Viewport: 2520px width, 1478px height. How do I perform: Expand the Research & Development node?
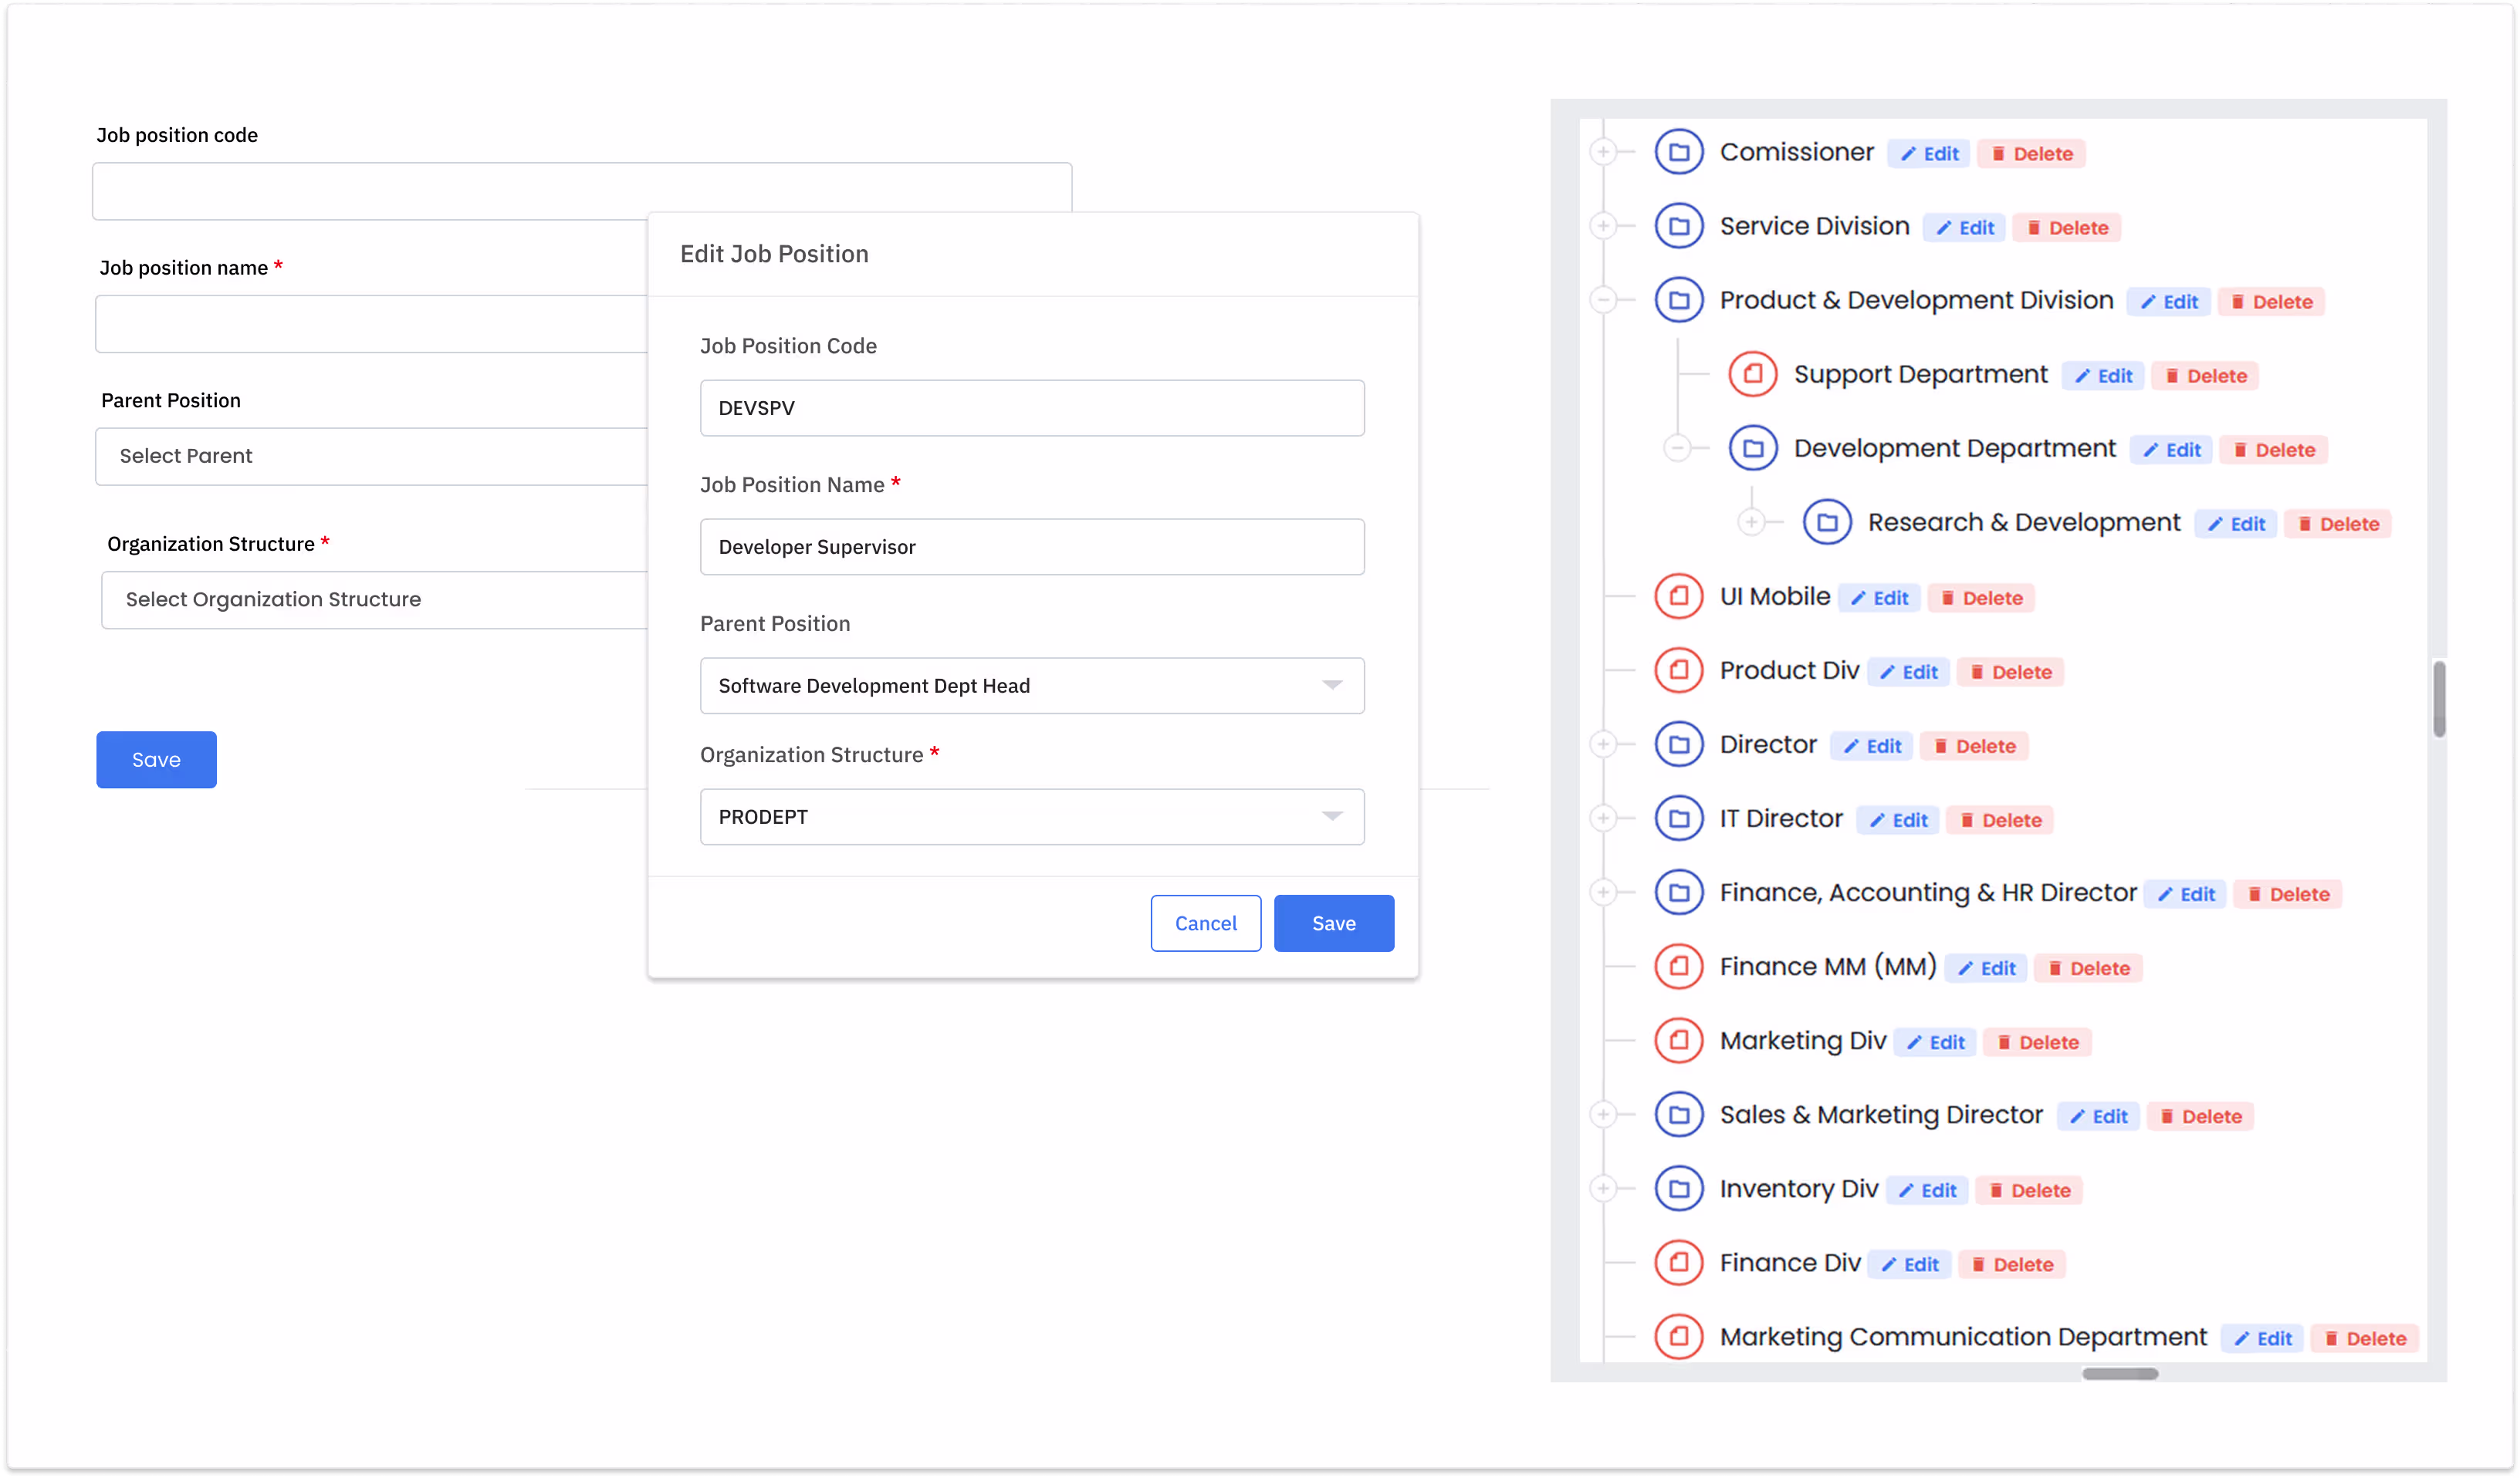pos(1751,521)
